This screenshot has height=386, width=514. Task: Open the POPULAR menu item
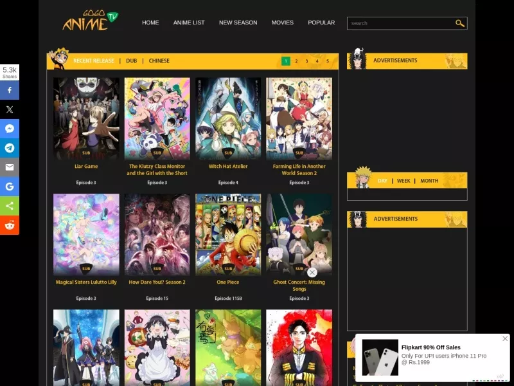321,23
